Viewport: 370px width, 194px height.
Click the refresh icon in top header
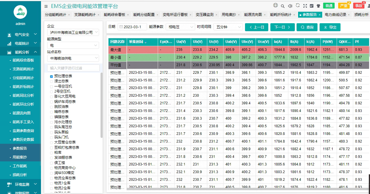pyautogui.click(x=298, y=6)
